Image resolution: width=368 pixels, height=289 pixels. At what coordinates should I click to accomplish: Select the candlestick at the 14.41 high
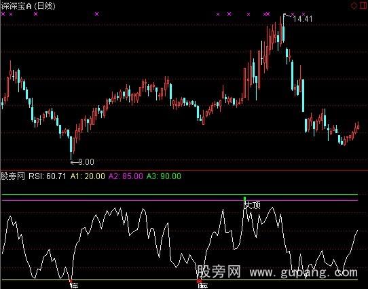tap(284, 28)
